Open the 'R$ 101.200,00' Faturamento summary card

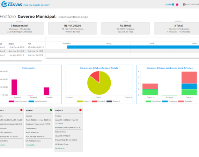(73, 28)
